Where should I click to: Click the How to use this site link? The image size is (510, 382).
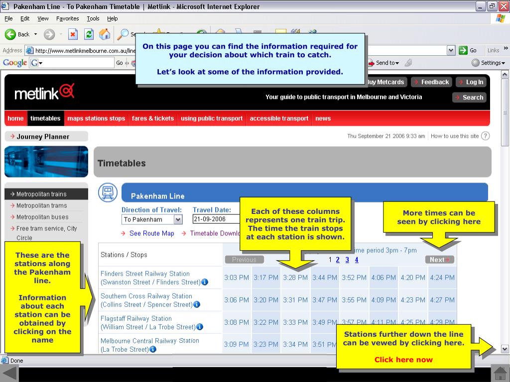click(x=455, y=136)
